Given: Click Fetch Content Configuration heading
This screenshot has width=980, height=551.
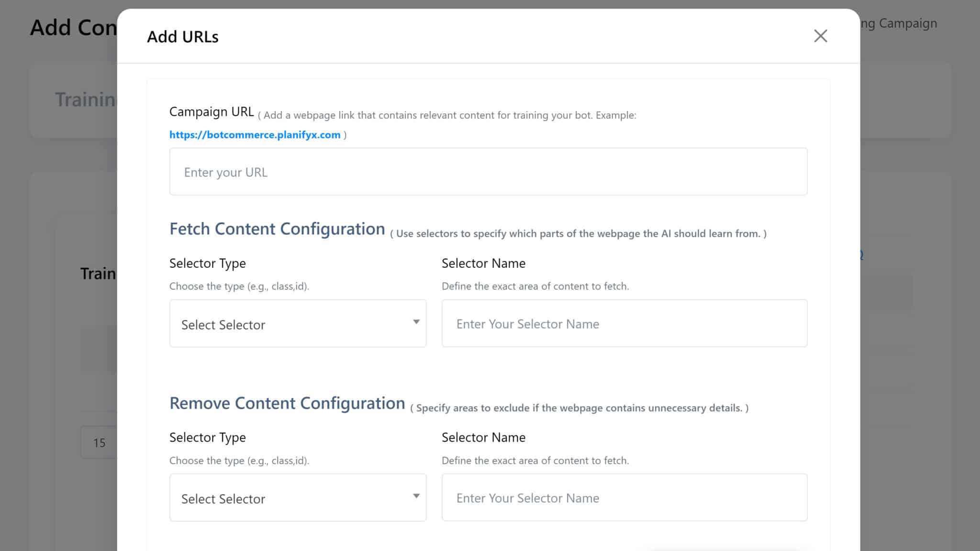Looking at the screenshot, I should (277, 229).
